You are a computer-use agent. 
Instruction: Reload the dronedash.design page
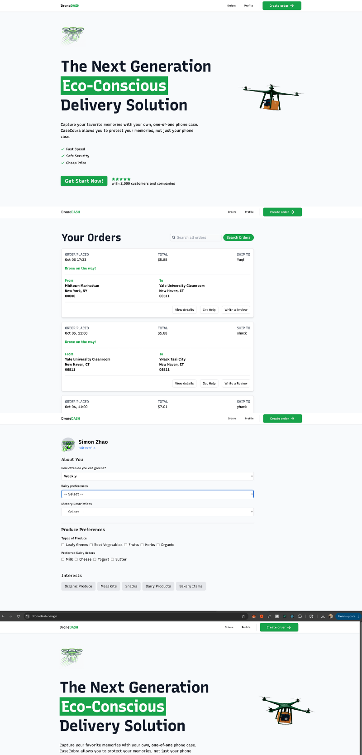click(x=18, y=616)
